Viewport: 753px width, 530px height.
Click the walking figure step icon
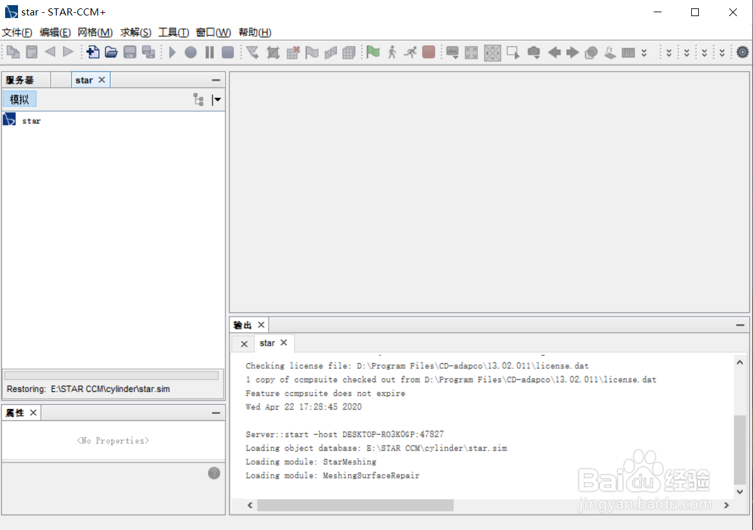coord(392,52)
